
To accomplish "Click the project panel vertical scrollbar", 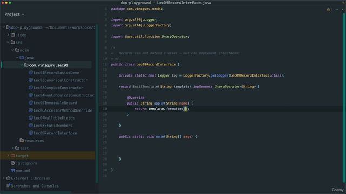I will point(97,103).
